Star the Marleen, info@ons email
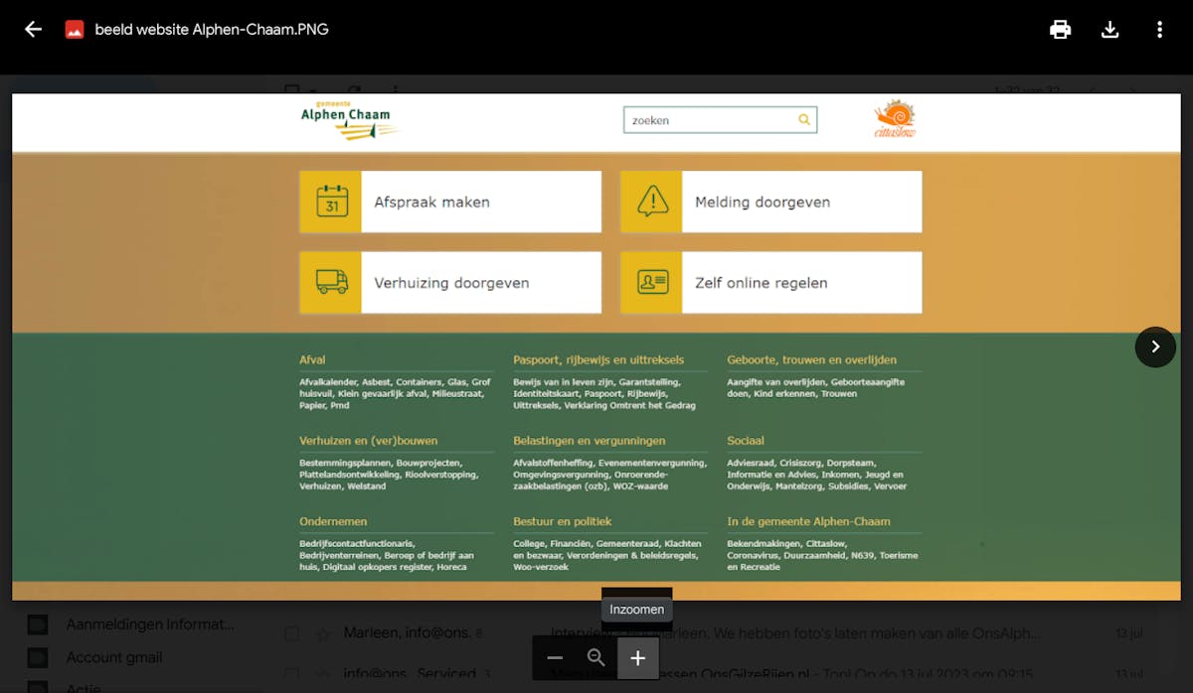Viewport: 1193px width, 693px height. point(322,633)
